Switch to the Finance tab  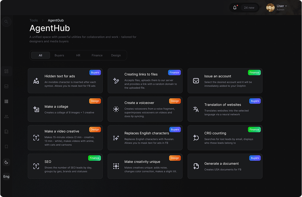pyautogui.click(x=97, y=55)
